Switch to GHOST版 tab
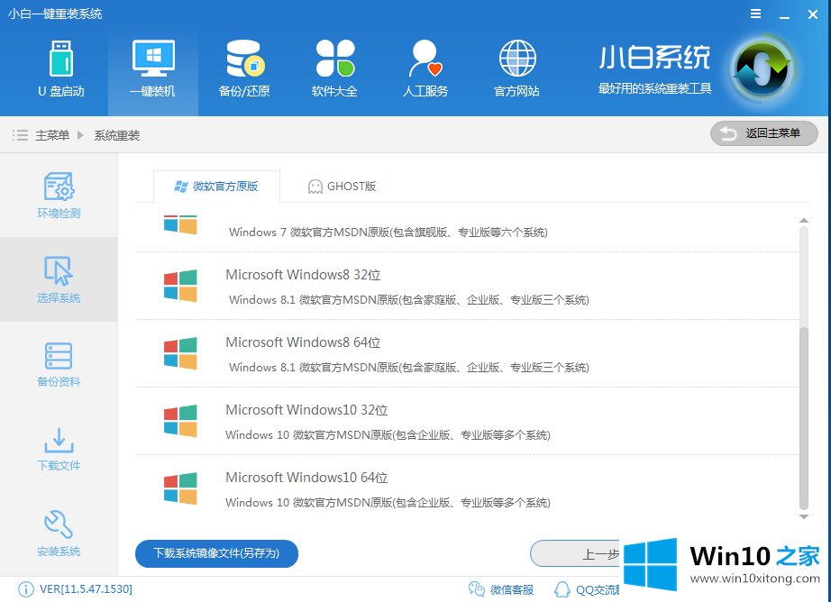Image resolution: width=831 pixels, height=602 pixels. click(342, 187)
